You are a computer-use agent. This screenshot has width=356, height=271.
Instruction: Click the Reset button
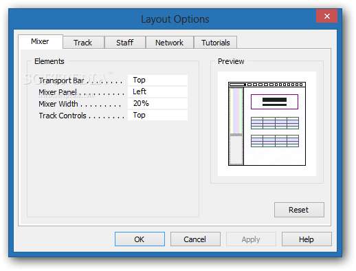tap(299, 210)
